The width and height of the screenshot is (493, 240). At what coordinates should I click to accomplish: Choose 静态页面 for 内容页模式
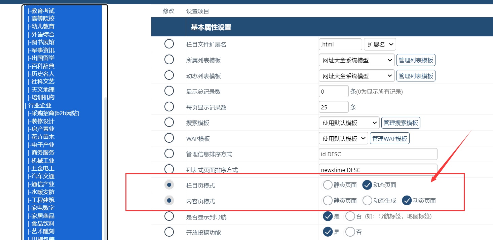pyautogui.click(x=328, y=201)
